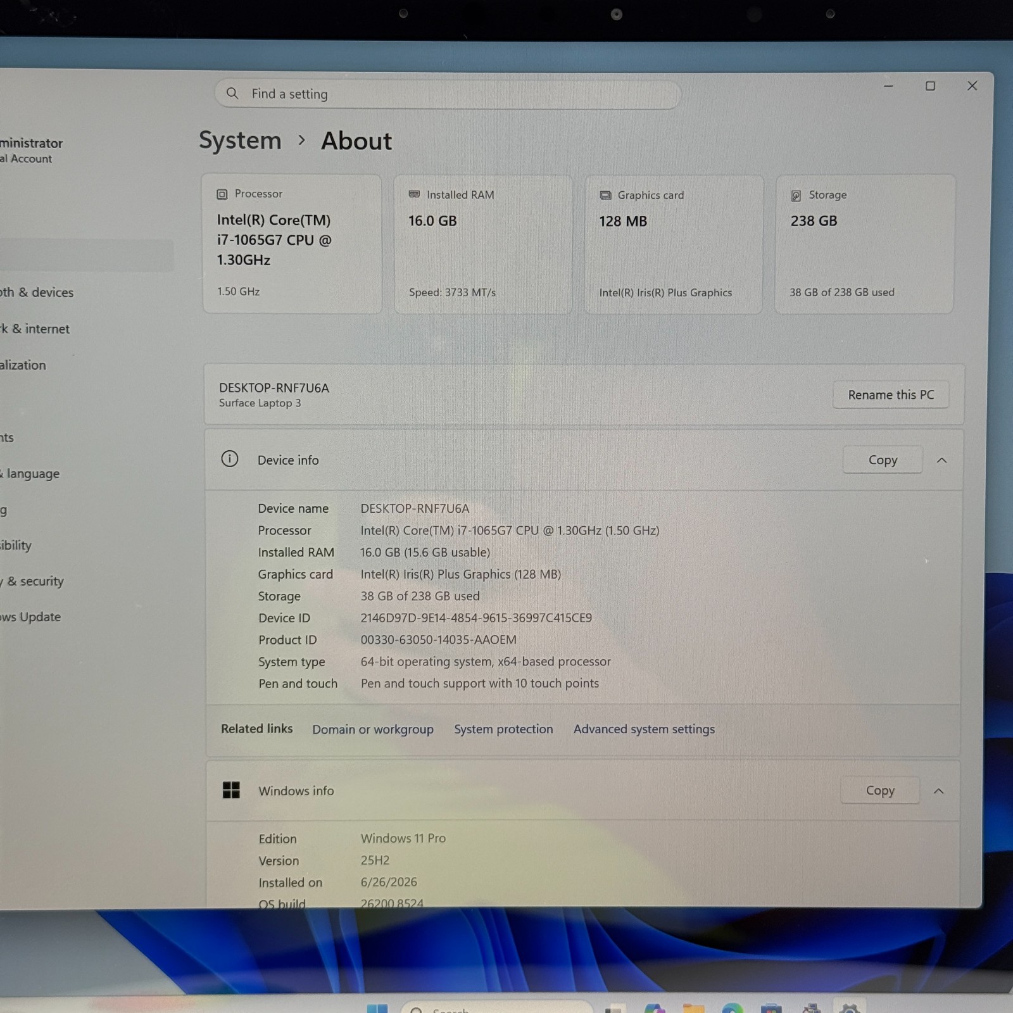Image resolution: width=1013 pixels, height=1013 pixels.
Task: Click the Device ID value 2146D97D-9E14-4854-9615-36997C415CE9
Action: pyautogui.click(x=476, y=618)
